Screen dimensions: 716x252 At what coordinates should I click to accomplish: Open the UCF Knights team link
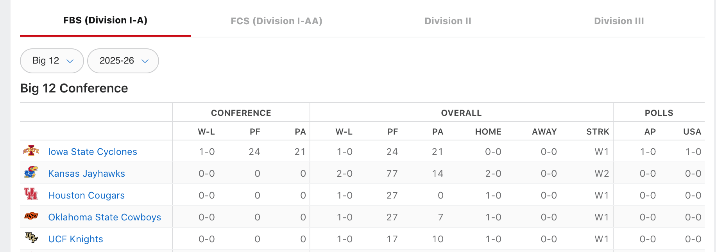pos(75,239)
